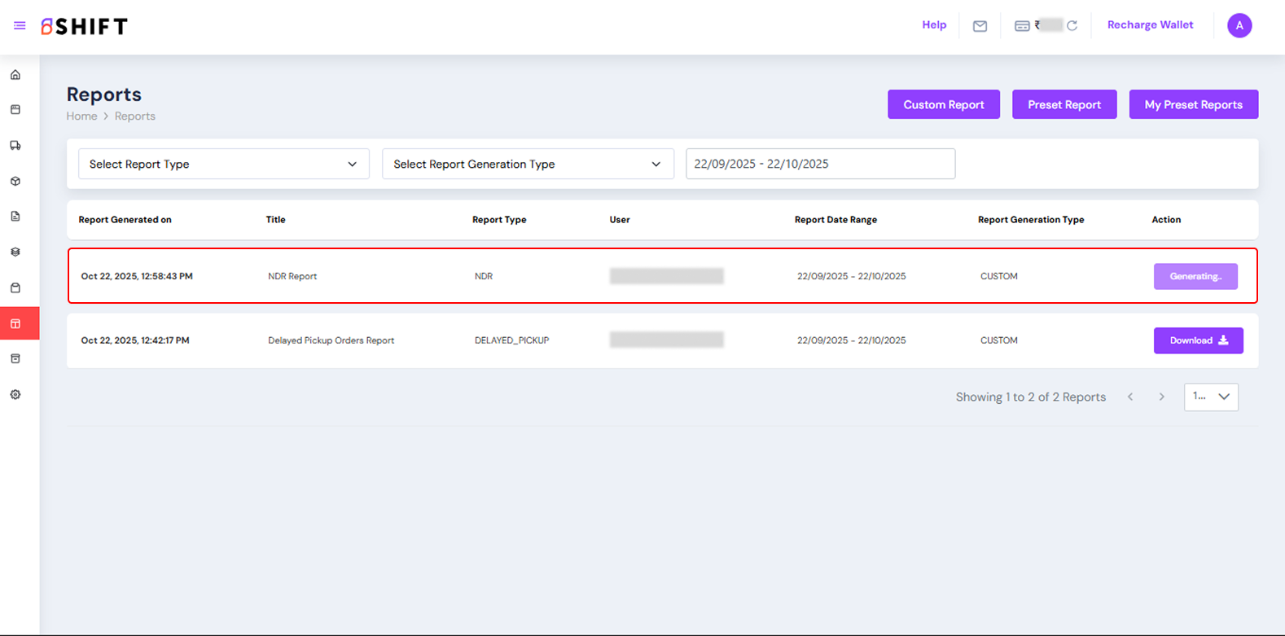The image size is (1285, 636).
Task: Click the cube package icon in sidebar
Action: pyautogui.click(x=15, y=182)
